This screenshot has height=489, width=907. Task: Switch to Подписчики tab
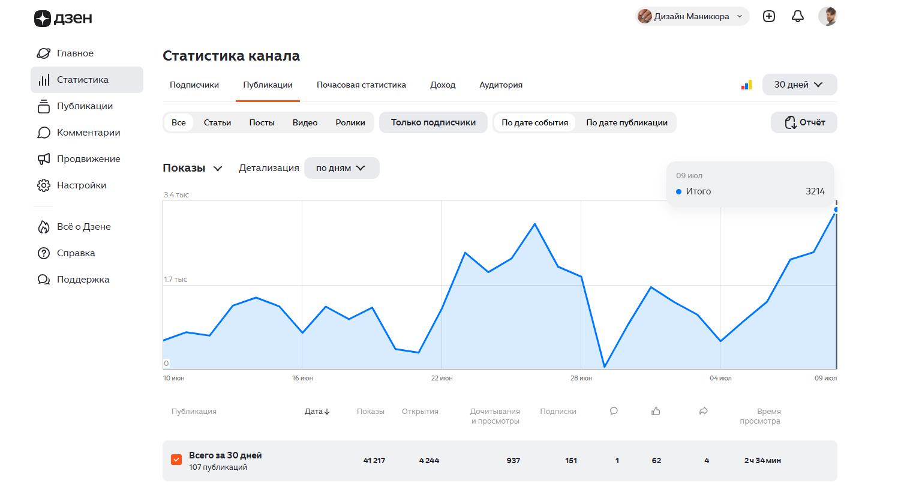pos(194,85)
